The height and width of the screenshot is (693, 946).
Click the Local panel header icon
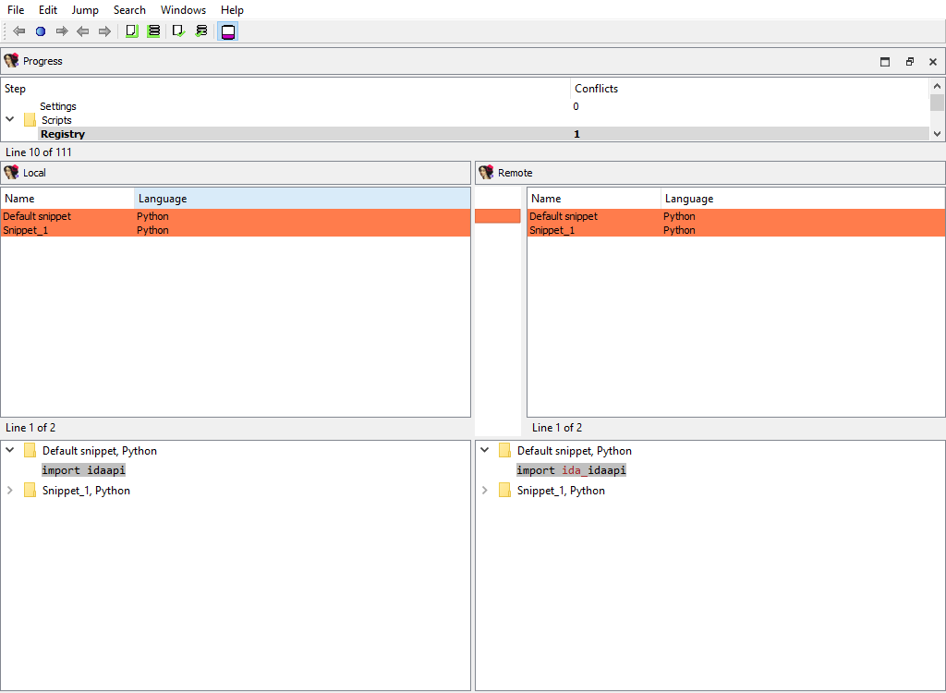(x=11, y=173)
